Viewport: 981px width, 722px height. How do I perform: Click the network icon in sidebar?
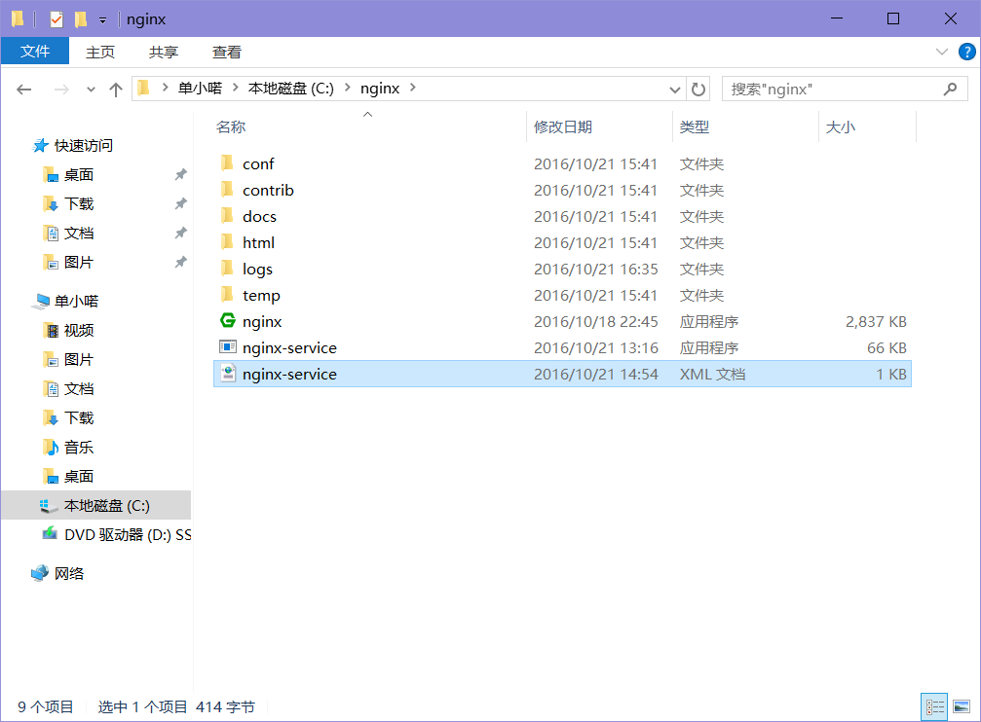coord(40,573)
